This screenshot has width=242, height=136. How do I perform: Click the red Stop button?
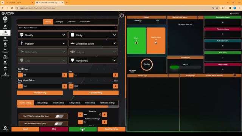(x=54, y=129)
